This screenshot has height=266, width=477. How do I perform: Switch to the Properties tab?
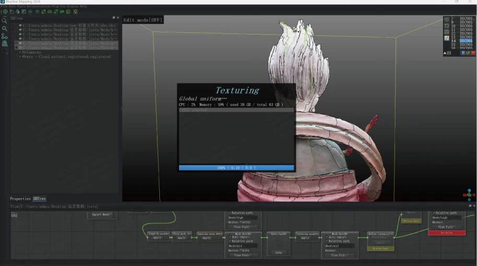tap(20, 199)
